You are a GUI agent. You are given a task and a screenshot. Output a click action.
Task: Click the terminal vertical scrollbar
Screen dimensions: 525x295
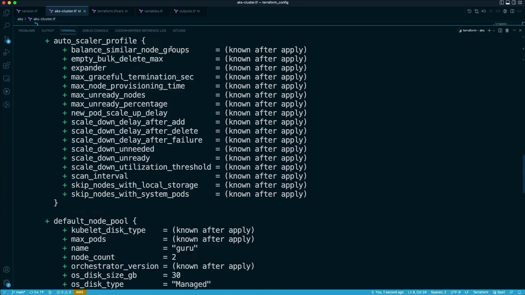[x=523, y=174]
